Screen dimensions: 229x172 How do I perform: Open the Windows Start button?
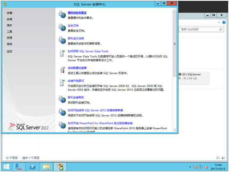point(6,167)
